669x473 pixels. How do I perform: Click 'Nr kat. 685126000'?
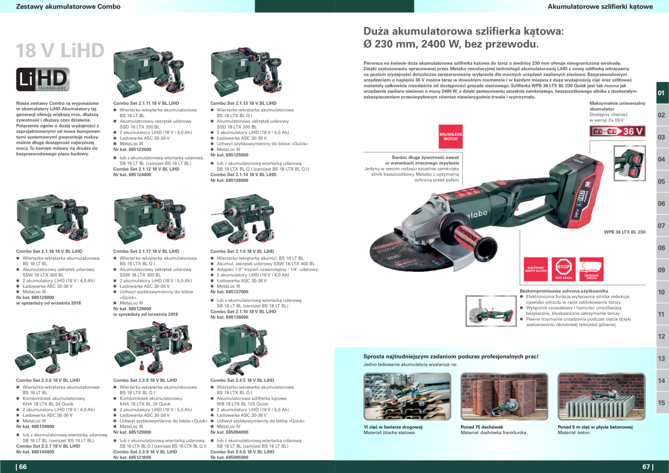point(229,180)
